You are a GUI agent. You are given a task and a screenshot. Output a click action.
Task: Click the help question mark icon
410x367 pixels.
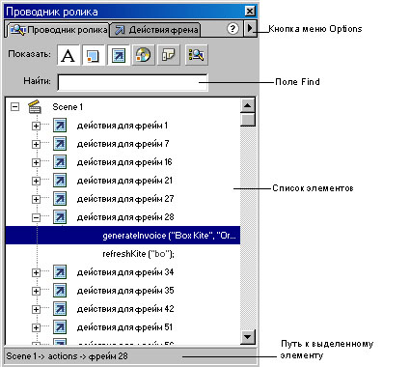[x=232, y=29]
